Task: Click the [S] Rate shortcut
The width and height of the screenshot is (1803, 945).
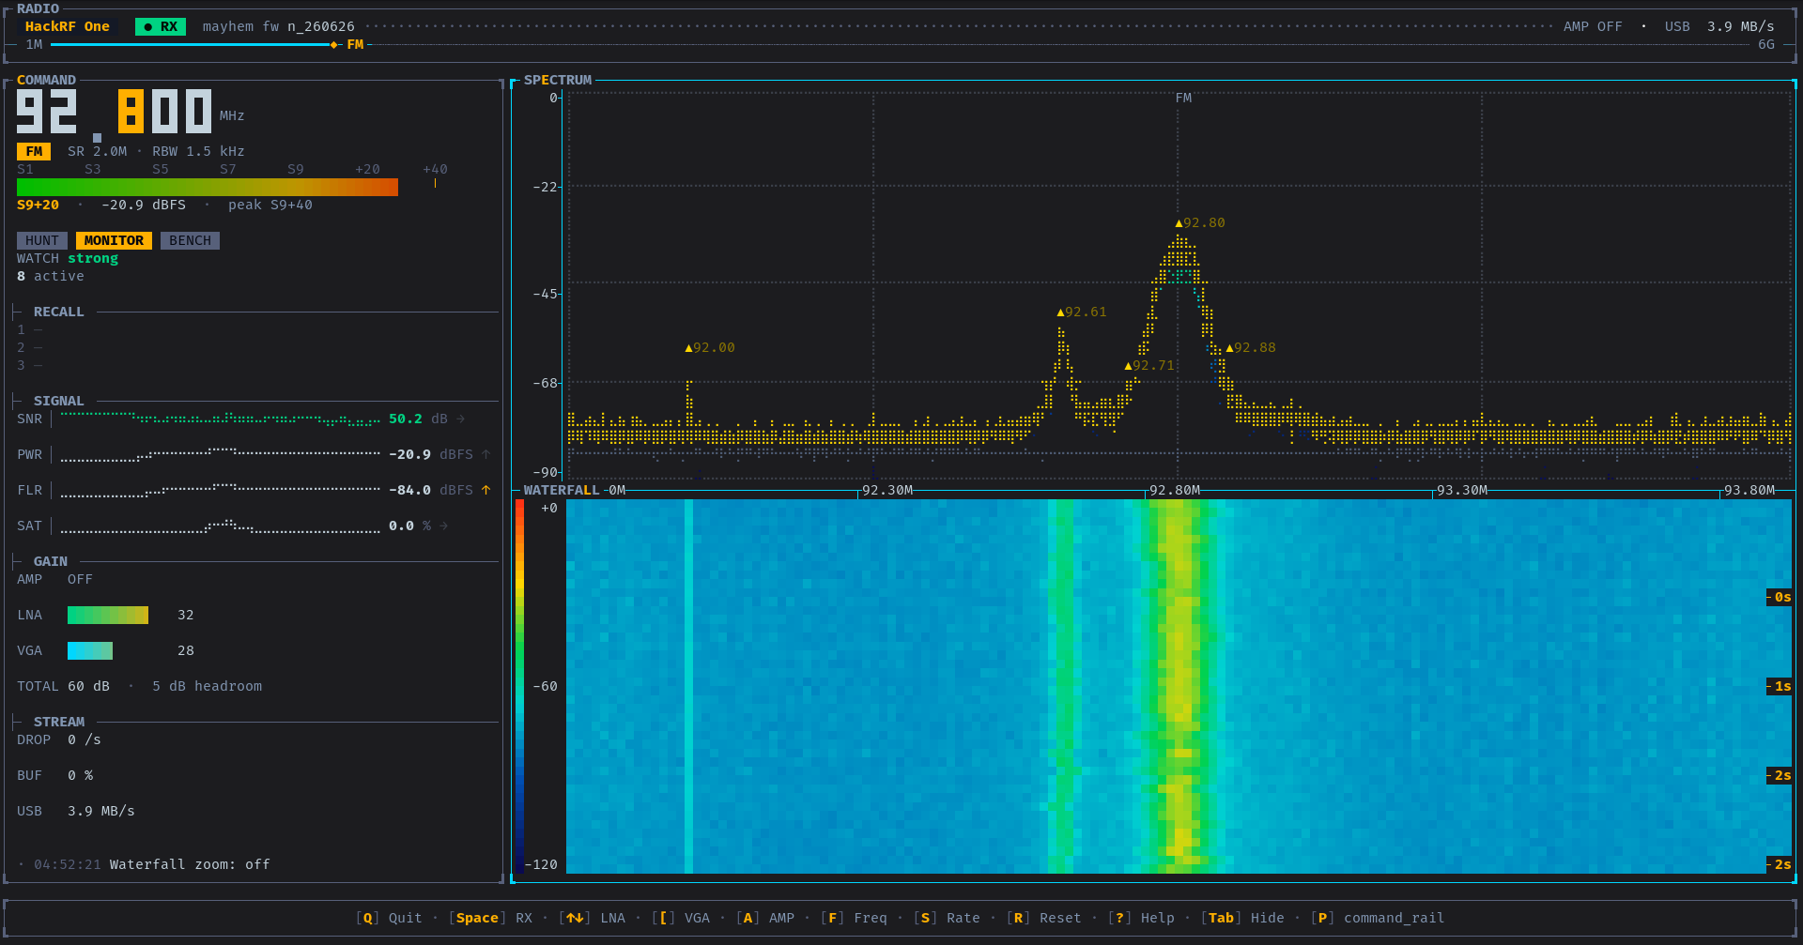Action: (947, 918)
